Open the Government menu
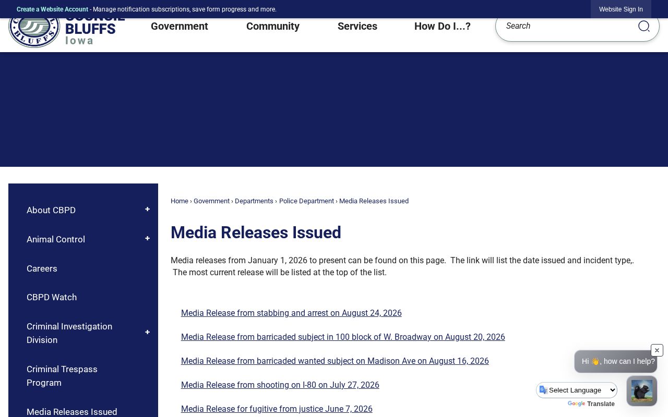 click(180, 26)
